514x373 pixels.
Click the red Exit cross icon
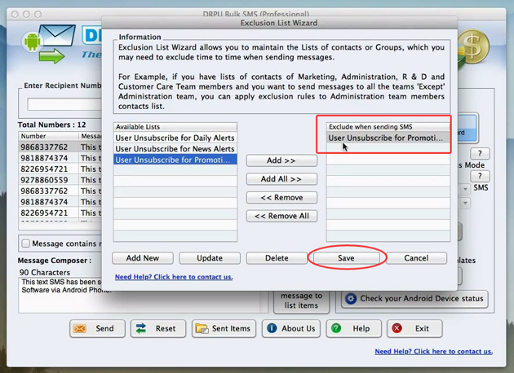[397, 328]
